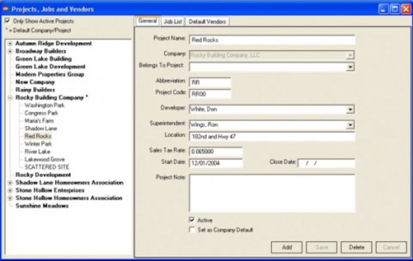Open the Developer dropdown list
This screenshot has height=261, width=413.
coord(350,109)
